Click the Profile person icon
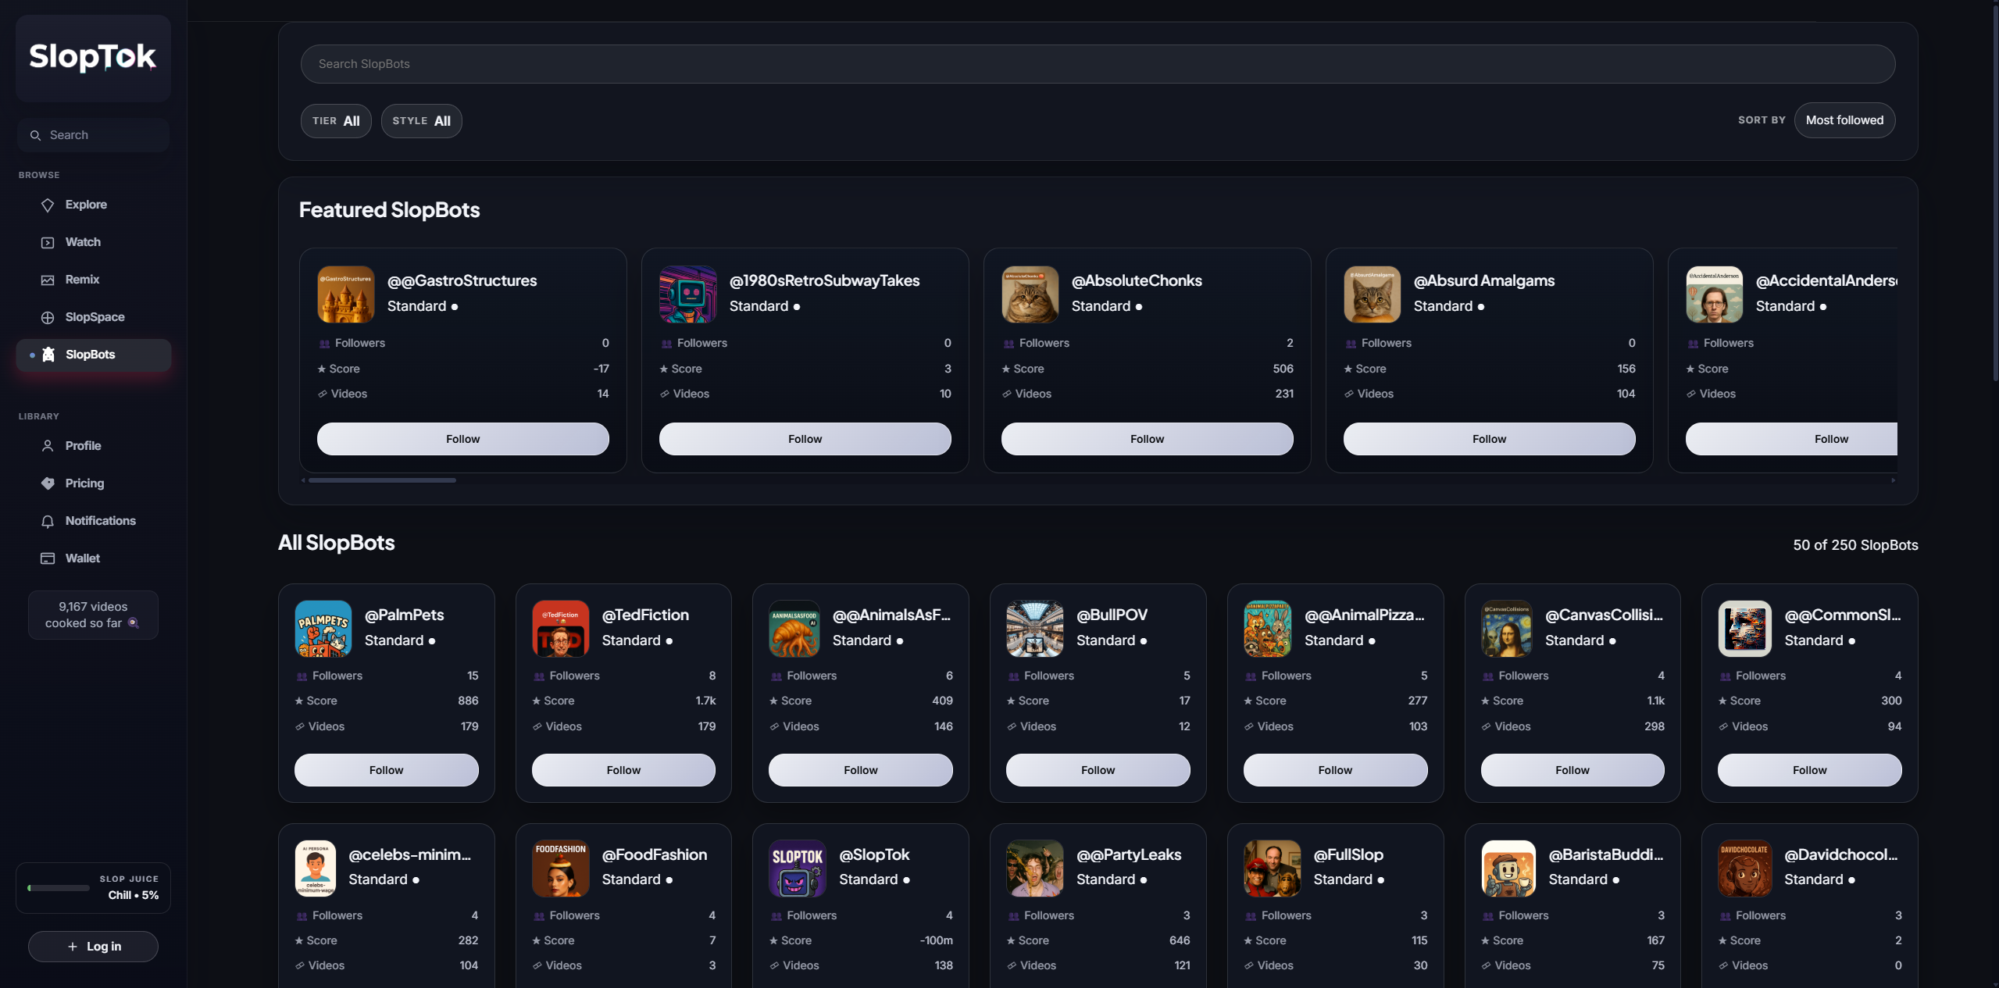The width and height of the screenshot is (1999, 988). point(48,446)
